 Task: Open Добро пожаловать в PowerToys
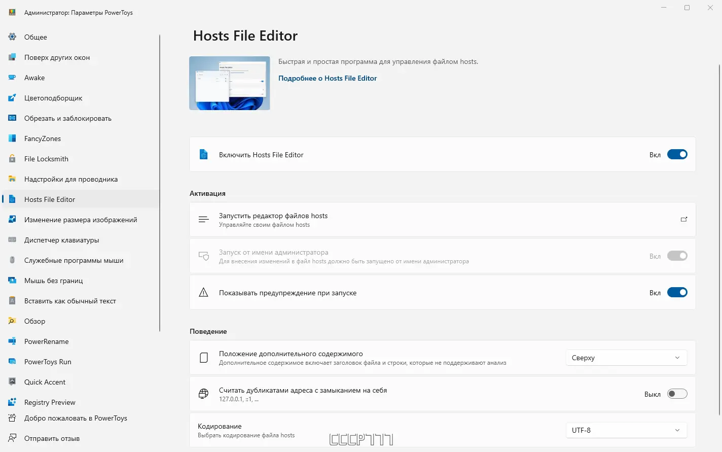81,418
